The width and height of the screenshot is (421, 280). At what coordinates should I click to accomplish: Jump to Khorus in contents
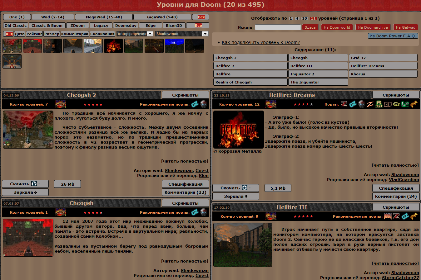383,74
